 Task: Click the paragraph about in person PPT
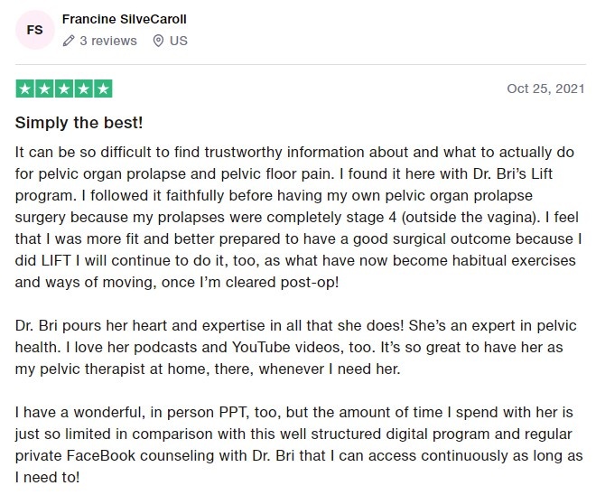(299, 444)
